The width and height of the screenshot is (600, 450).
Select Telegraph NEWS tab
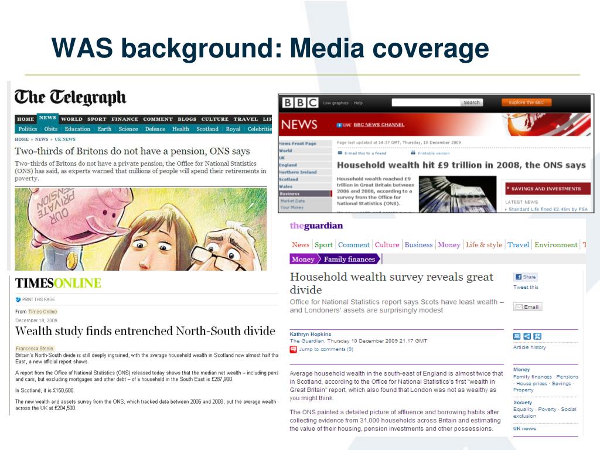pyautogui.click(x=47, y=118)
